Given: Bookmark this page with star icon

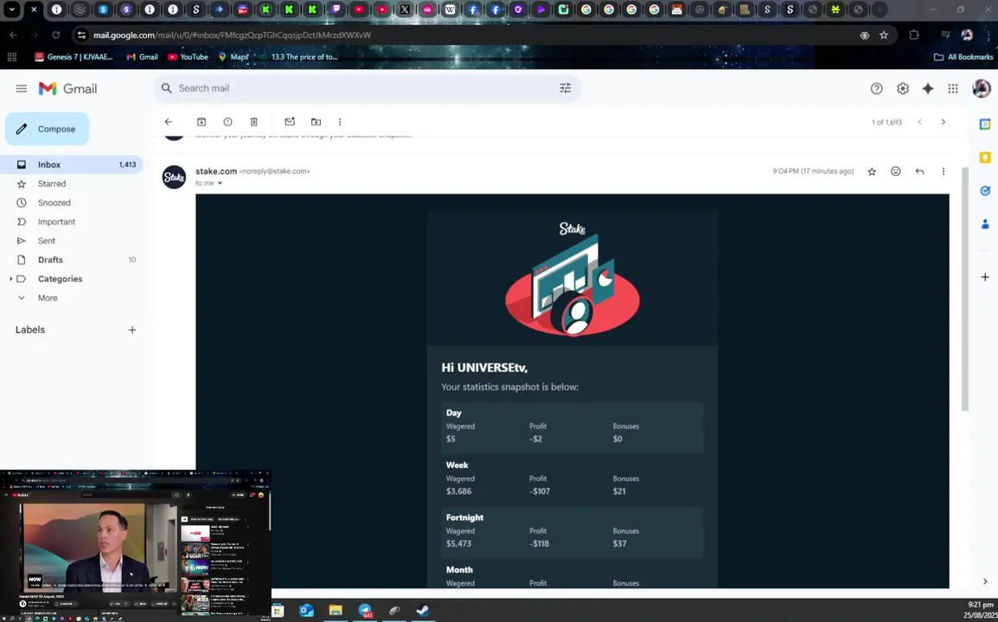Looking at the screenshot, I should click(884, 35).
